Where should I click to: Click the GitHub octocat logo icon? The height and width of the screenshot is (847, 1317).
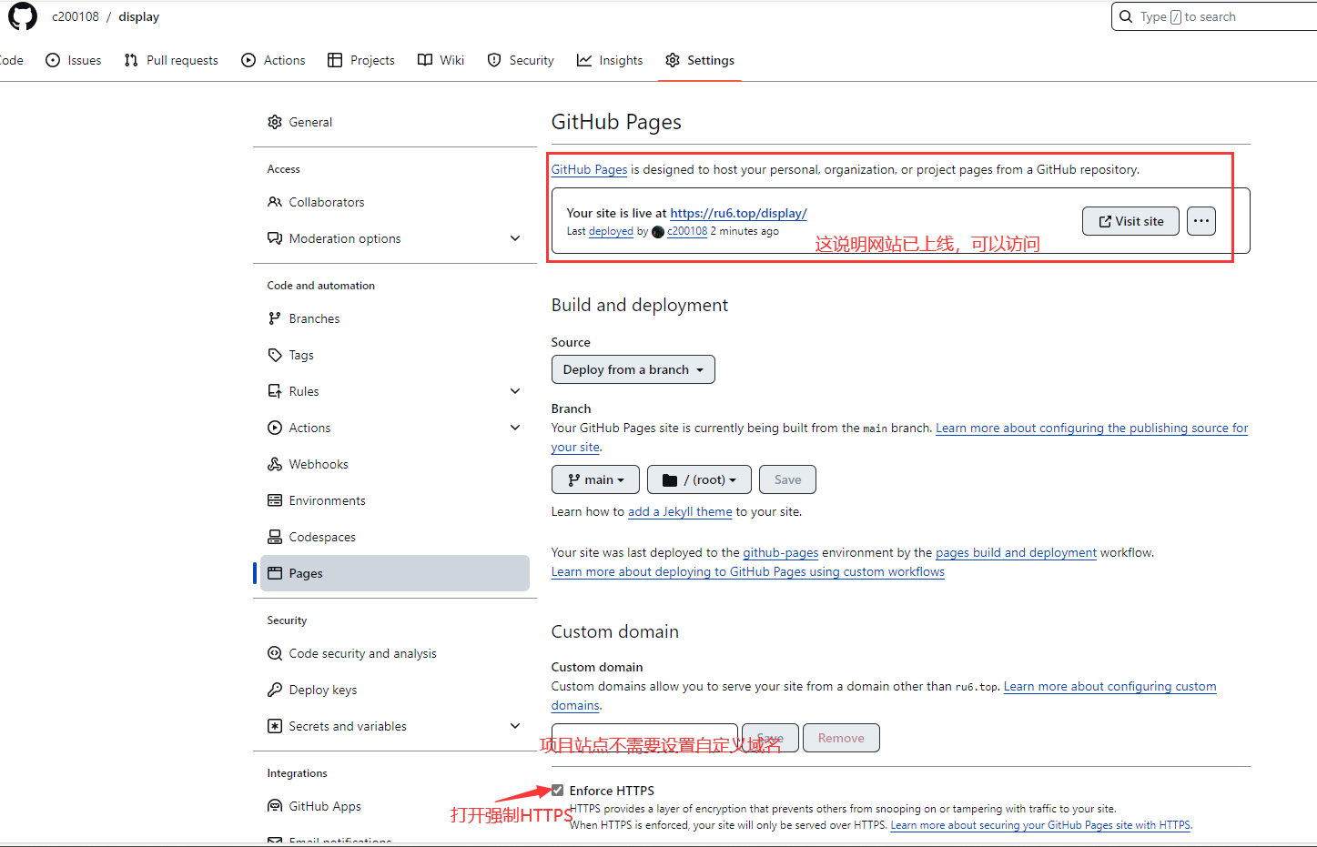click(x=23, y=16)
